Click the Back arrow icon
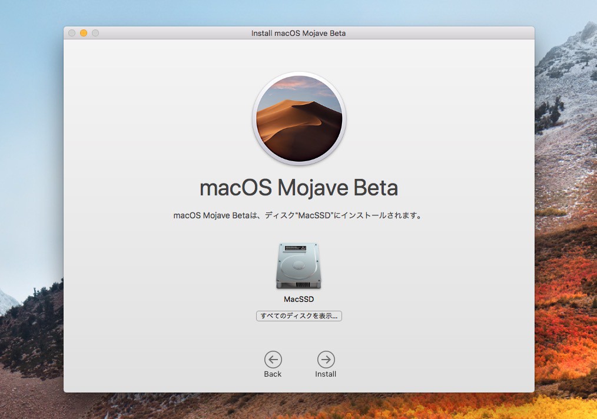The image size is (597, 419). [x=273, y=359]
